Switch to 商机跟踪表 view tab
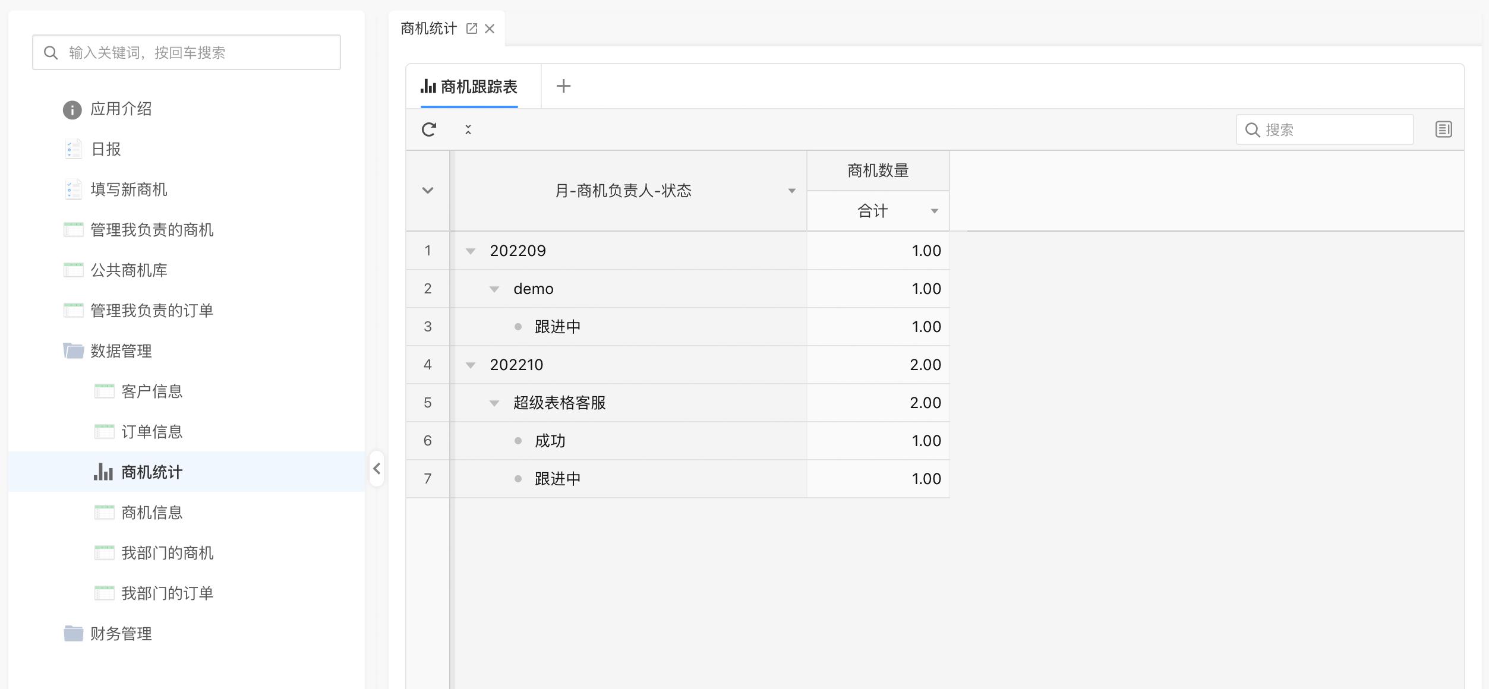 click(x=469, y=87)
